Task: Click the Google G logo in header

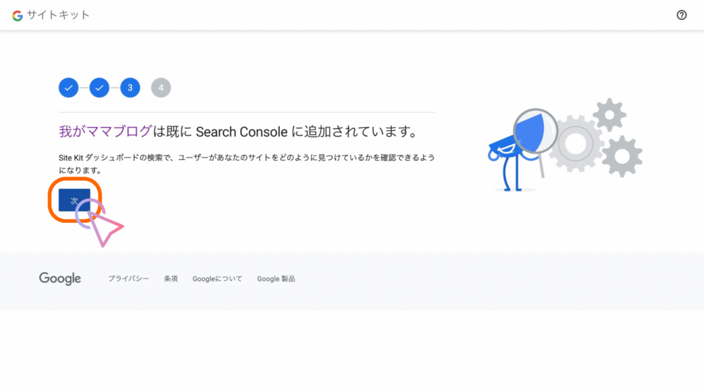Action: (x=17, y=16)
